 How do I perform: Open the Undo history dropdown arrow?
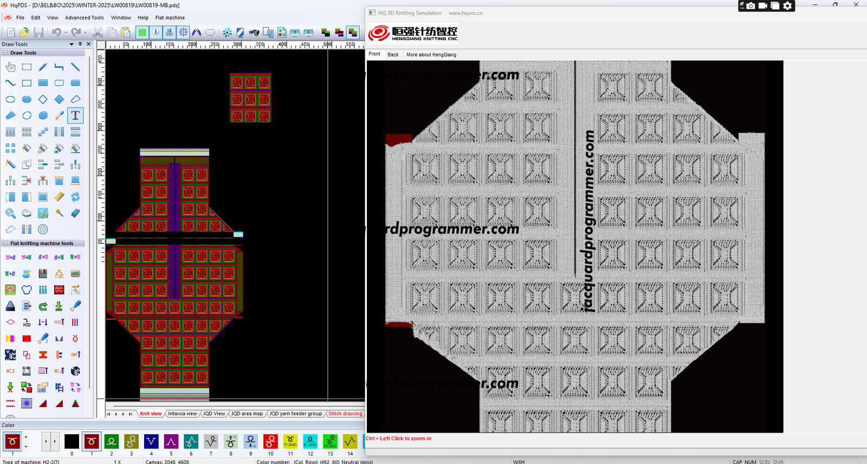click(x=66, y=33)
